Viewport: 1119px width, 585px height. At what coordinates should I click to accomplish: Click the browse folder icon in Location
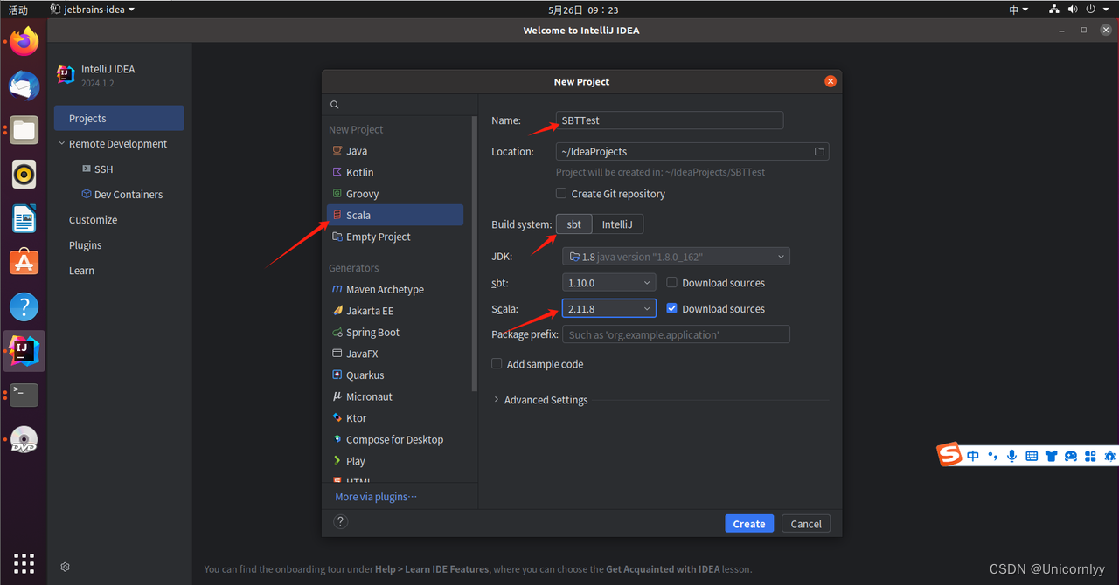point(819,152)
